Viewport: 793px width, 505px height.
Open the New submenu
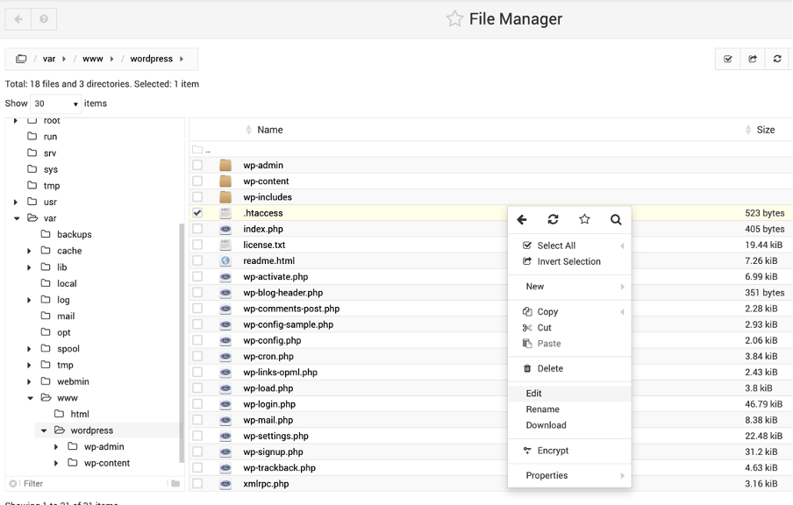pyautogui.click(x=569, y=287)
